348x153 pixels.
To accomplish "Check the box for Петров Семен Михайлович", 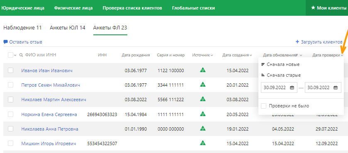I will click(11, 85).
